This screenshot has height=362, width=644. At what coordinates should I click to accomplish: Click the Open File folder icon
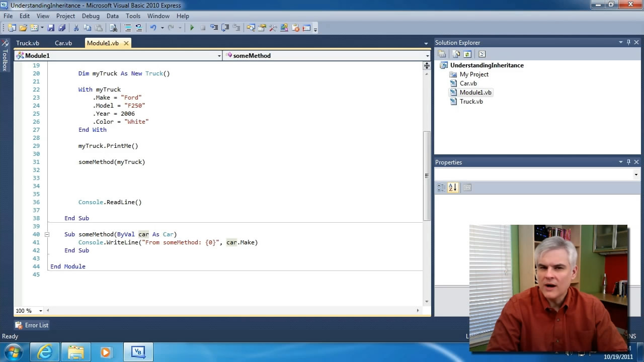pyautogui.click(x=23, y=28)
